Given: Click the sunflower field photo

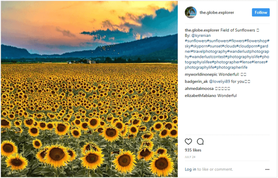Looking at the screenshot, I should pos(89,89).
